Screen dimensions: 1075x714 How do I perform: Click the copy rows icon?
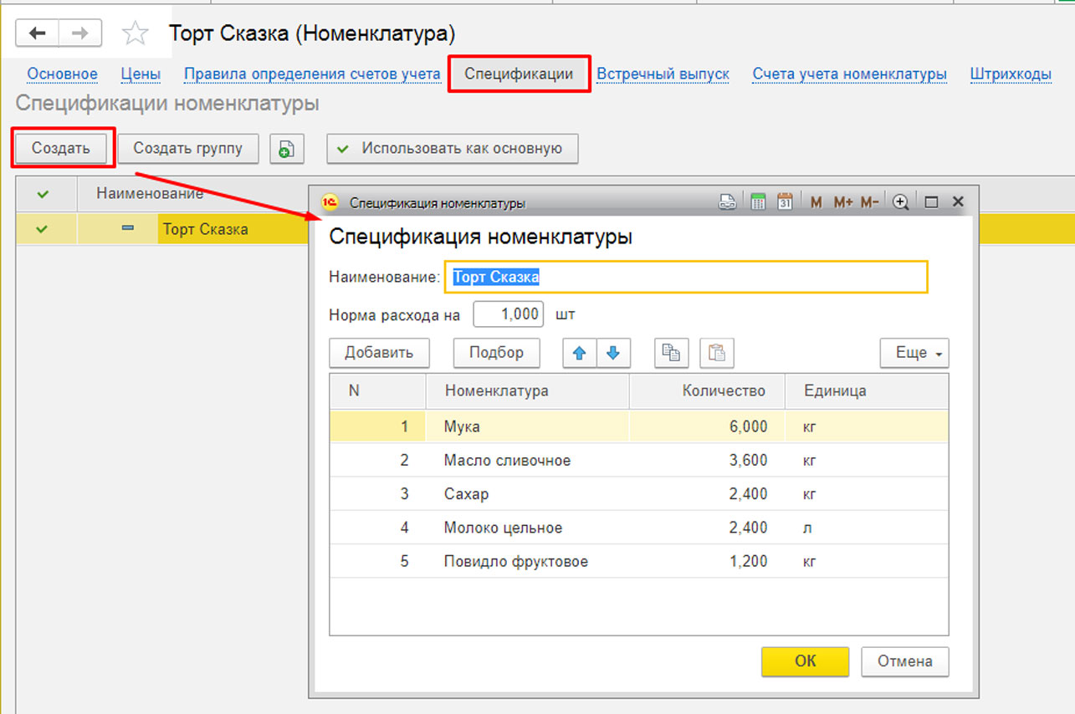[671, 353]
